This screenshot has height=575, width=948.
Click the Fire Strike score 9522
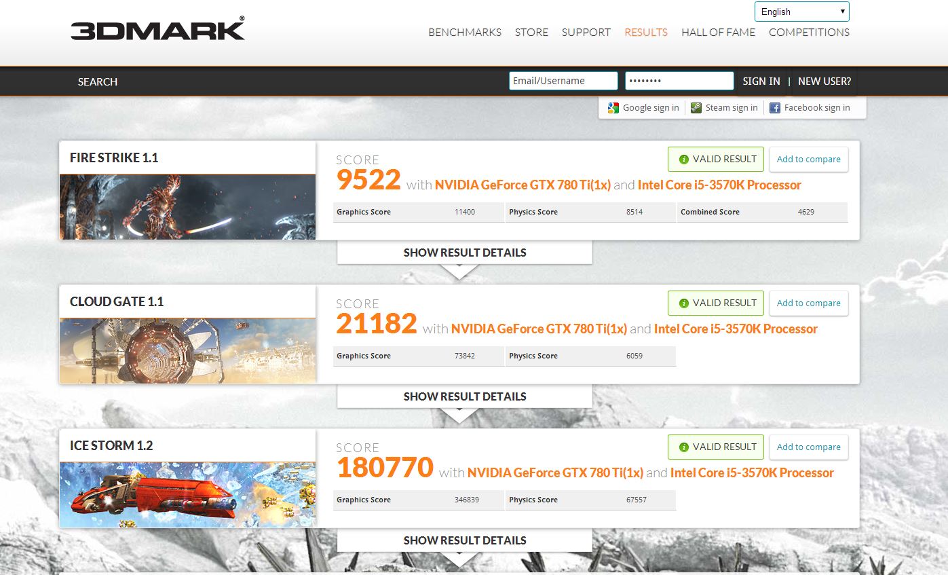(369, 180)
